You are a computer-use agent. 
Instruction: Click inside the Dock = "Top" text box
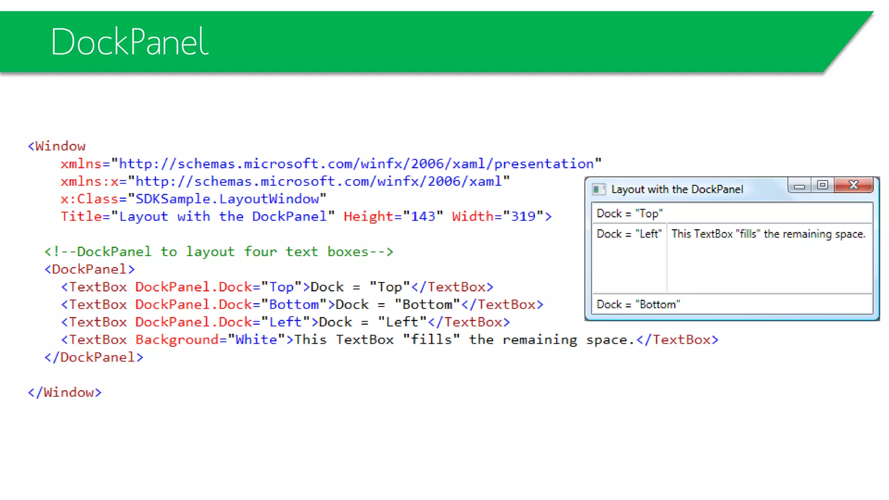point(732,214)
